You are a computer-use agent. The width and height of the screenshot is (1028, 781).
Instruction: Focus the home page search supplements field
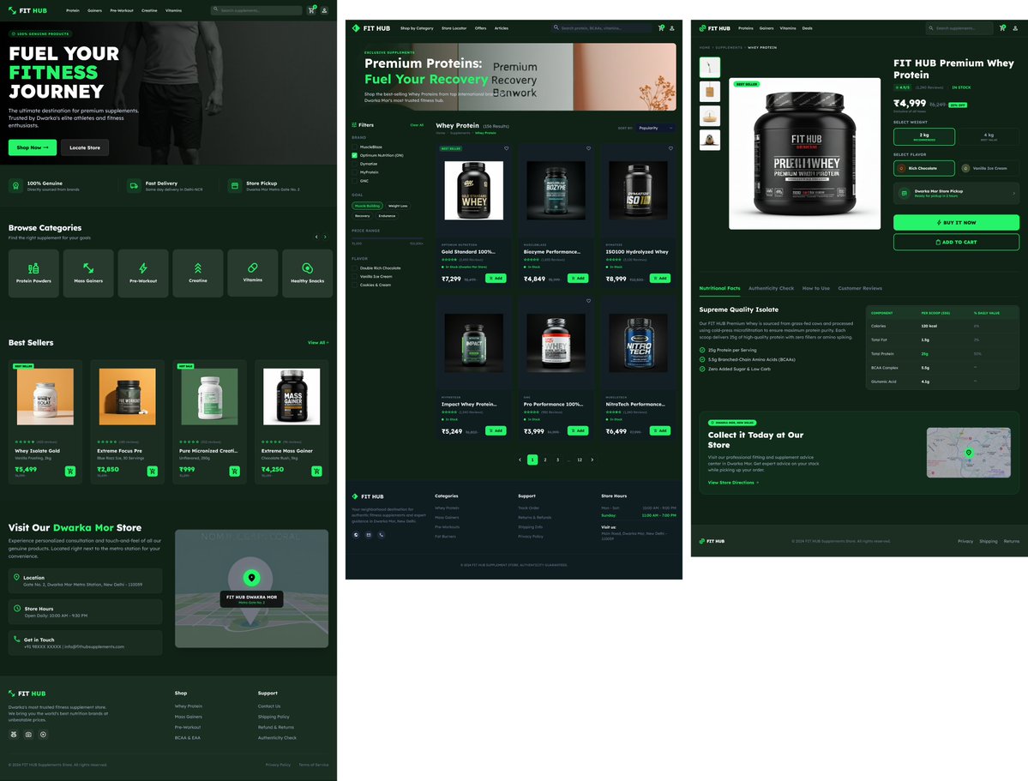[256, 9]
